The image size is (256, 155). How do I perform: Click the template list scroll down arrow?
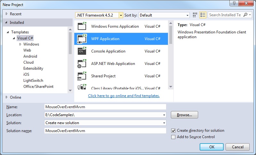[x=171, y=87]
